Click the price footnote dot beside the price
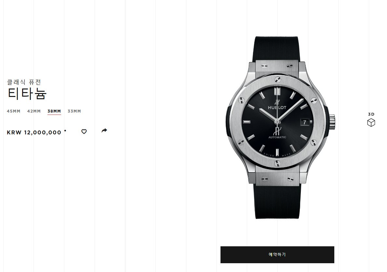 pyautogui.click(x=65, y=130)
